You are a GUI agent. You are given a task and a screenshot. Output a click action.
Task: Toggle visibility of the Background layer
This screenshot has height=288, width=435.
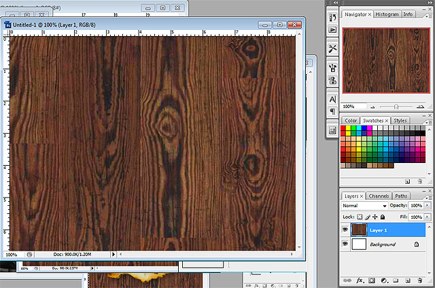[345, 244]
